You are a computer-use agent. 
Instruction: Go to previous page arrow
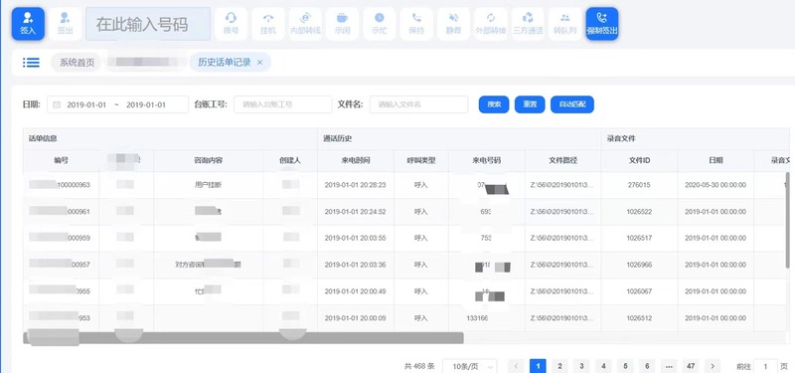pyautogui.click(x=516, y=366)
